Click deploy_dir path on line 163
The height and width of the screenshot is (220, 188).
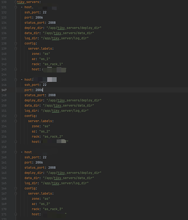tap(74, 173)
